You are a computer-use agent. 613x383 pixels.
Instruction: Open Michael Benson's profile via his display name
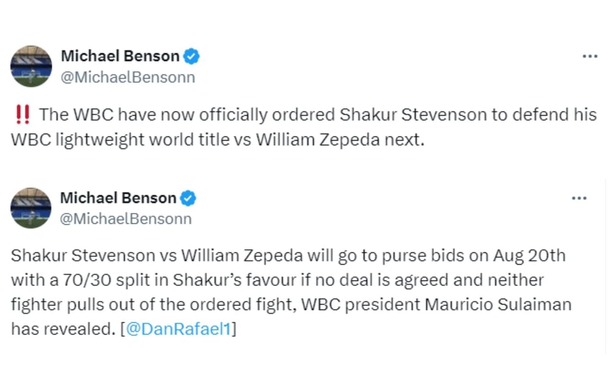click(120, 56)
